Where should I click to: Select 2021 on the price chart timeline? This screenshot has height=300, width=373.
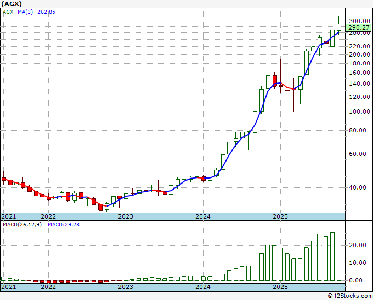coord(8,216)
